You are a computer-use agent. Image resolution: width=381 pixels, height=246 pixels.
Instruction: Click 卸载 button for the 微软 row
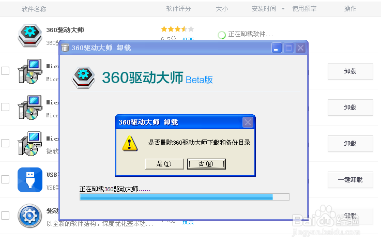(x=350, y=144)
